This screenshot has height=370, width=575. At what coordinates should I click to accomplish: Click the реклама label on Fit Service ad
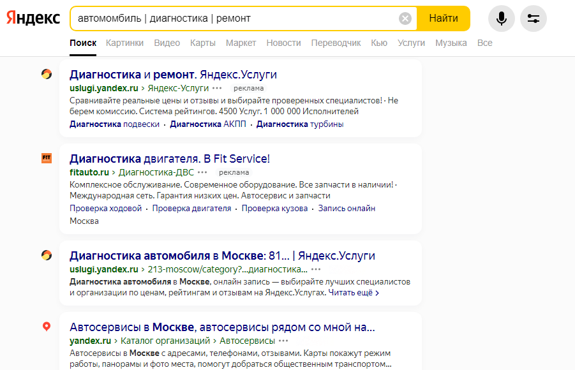click(x=234, y=172)
